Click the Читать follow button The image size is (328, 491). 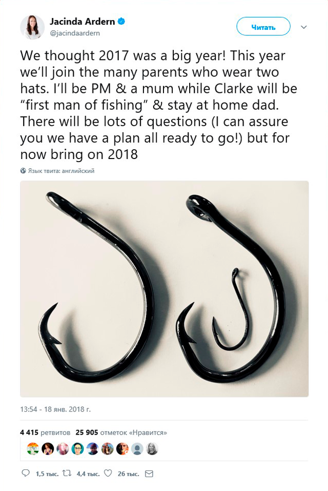coord(263,27)
